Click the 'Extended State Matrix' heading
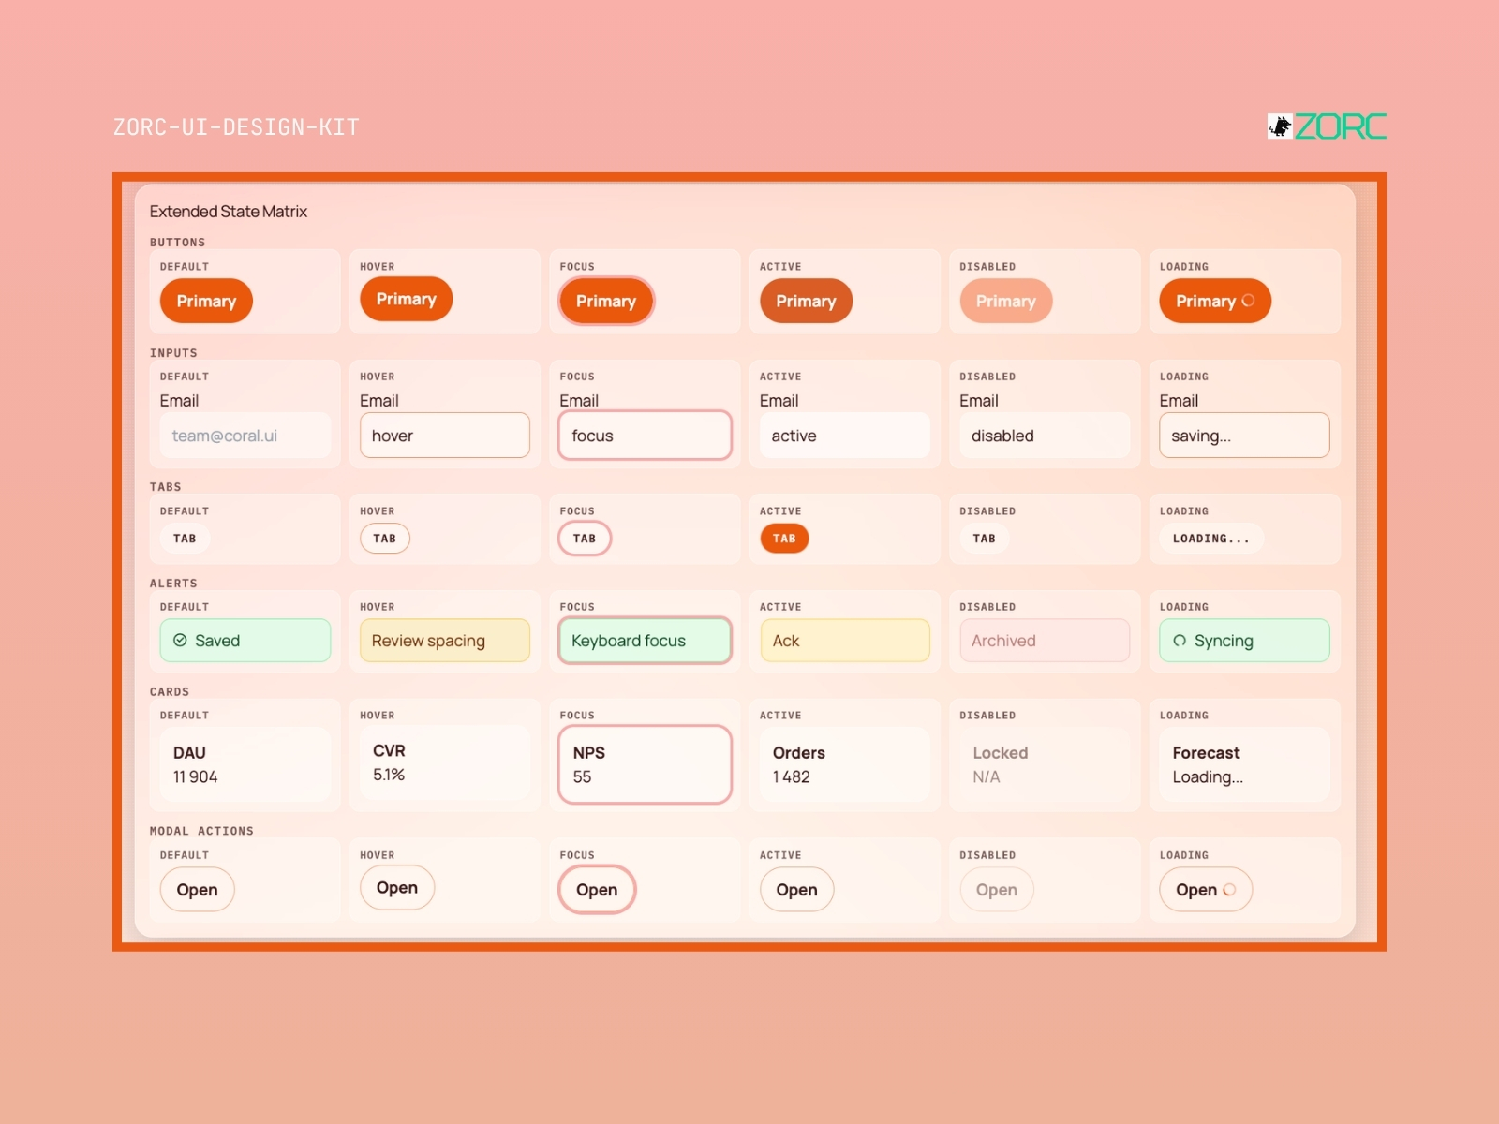The image size is (1499, 1124). [229, 212]
